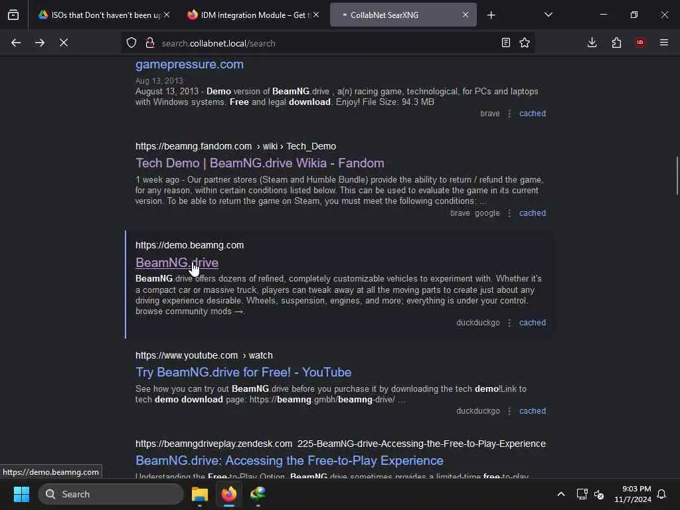The height and width of the screenshot is (510, 680).
Task: Show site security lock information
Action: (x=150, y=43)
